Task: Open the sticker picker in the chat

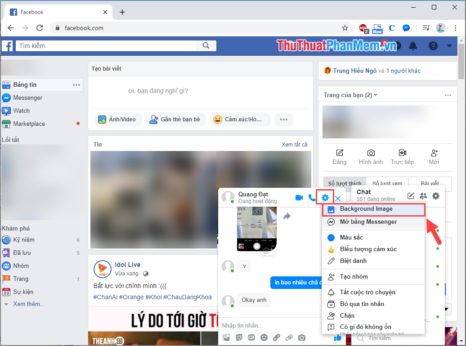Action: coord(239,337)
